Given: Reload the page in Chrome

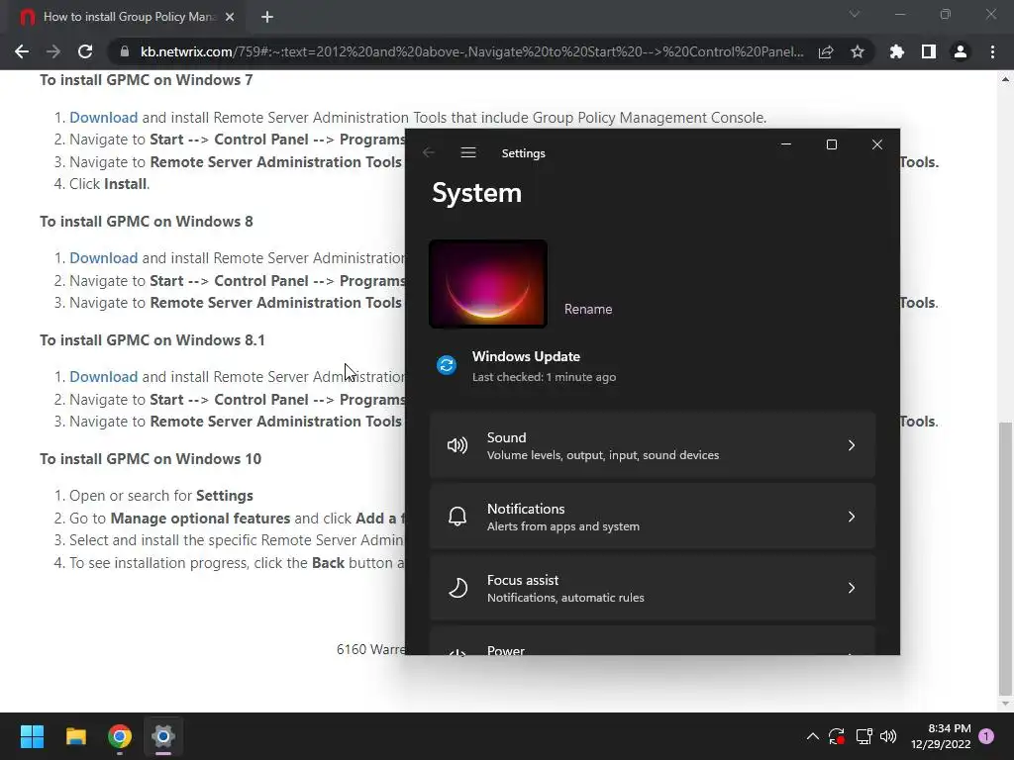Looking at the screenshot, I should pyautogui.click(x=85, y=51).
